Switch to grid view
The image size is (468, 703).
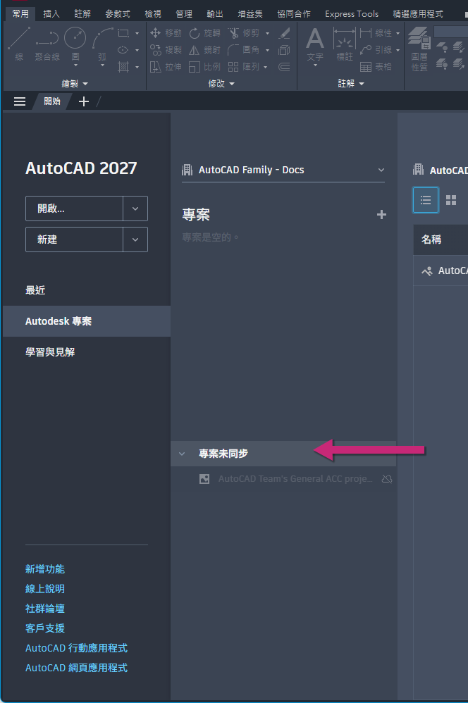click(x=451, y=200)
